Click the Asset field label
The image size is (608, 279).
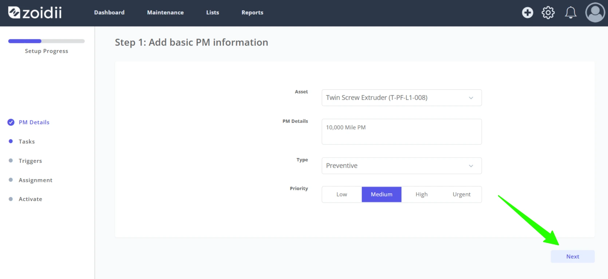(x=301, y=92)
